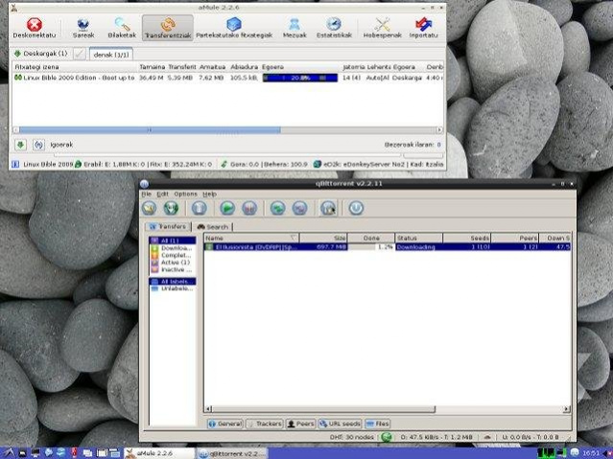Click the Resume torrent play icon

226,207
